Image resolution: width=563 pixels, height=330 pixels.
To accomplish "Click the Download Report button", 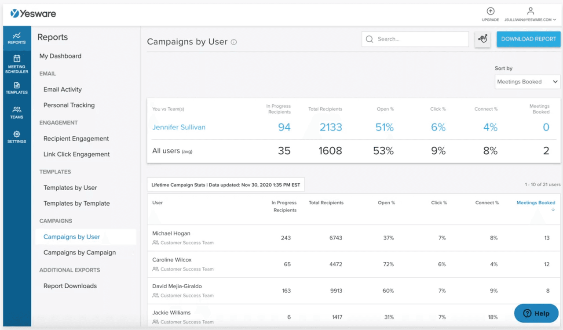I will click(528, 39).
